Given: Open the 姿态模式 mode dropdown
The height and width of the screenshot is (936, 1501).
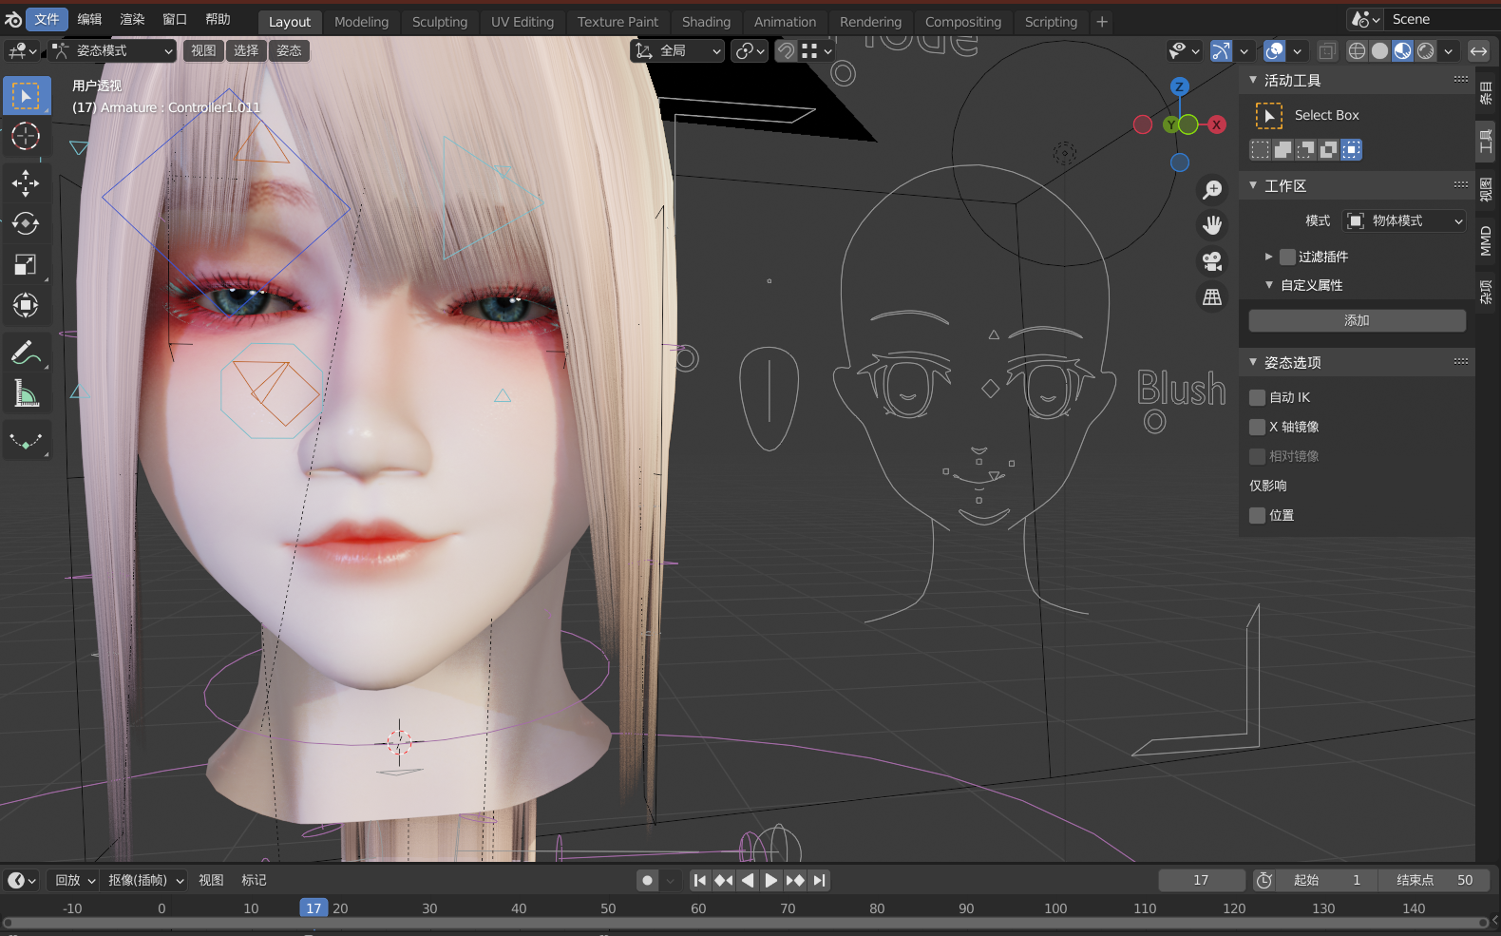Looking at the screenshot, I should pyautogui.click(x=112, y=50).
